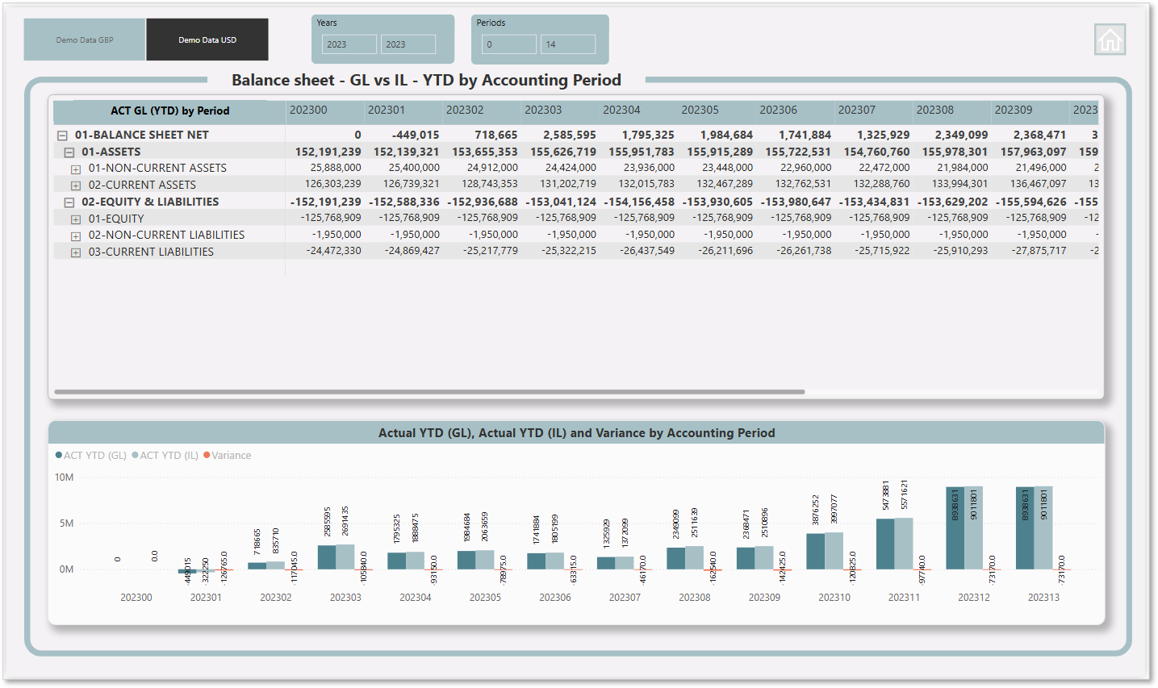
Task: Edit the Years end value 2023
Action: (408, 44)
